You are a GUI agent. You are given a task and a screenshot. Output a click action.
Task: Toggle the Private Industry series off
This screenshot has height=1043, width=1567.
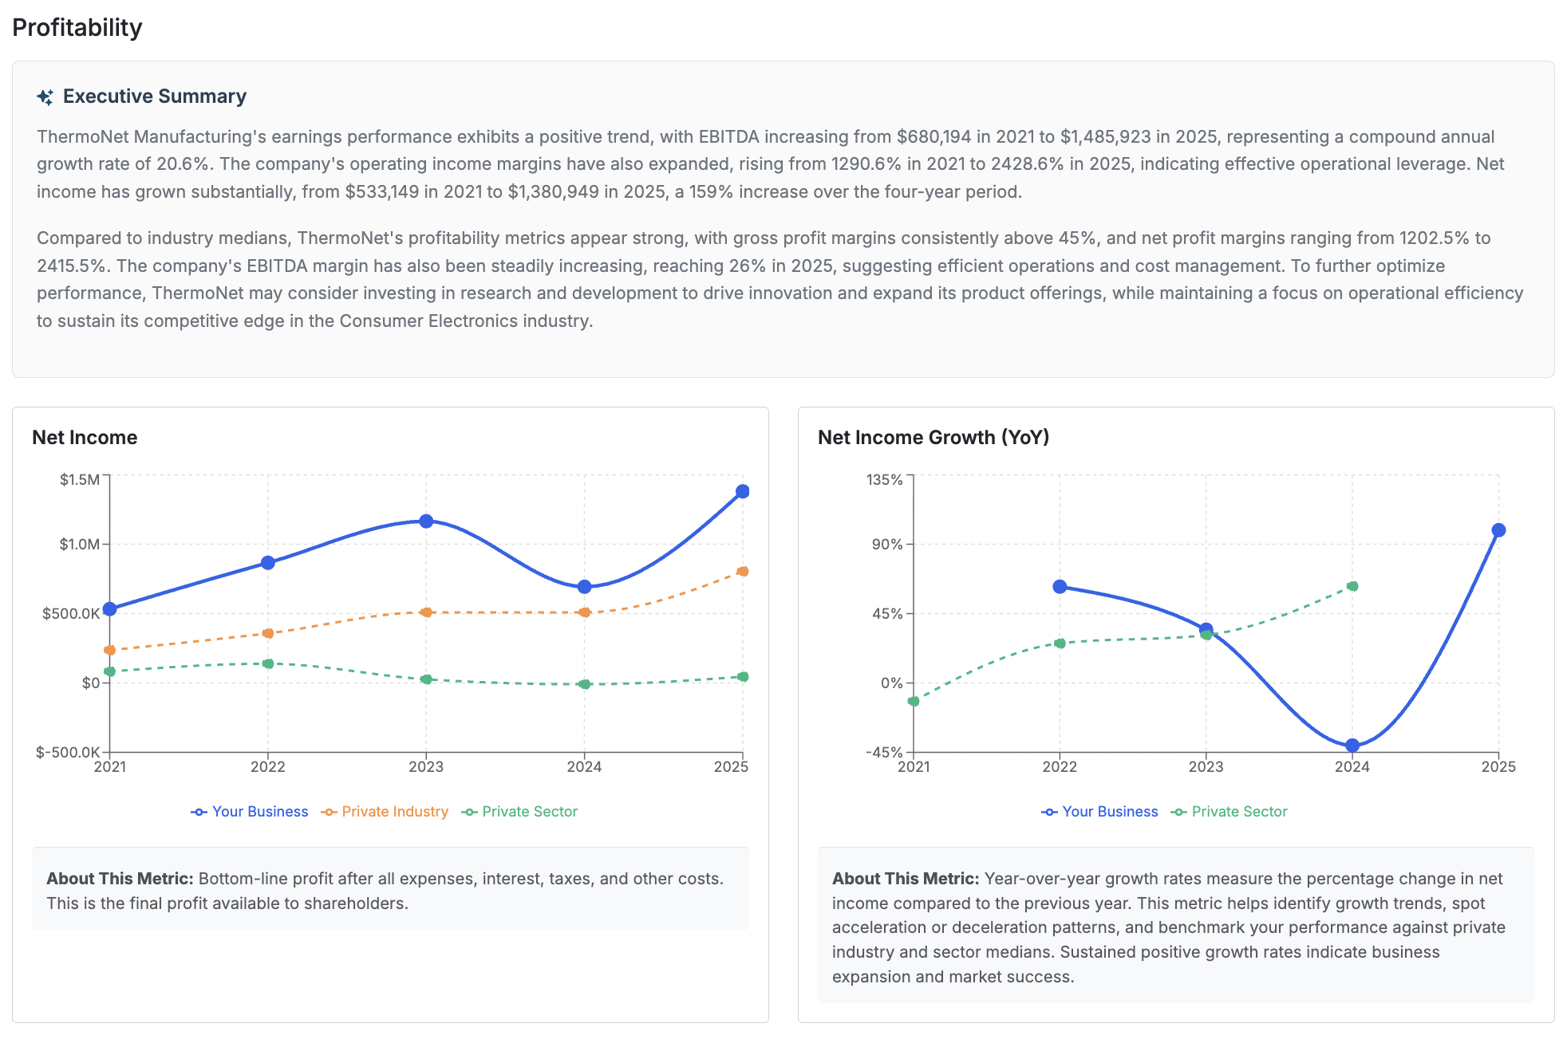point(394,811)
